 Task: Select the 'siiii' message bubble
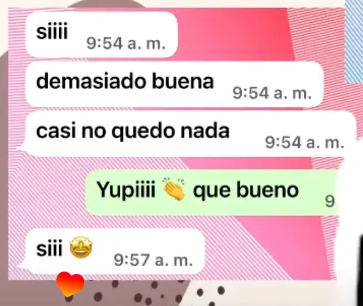101,34
